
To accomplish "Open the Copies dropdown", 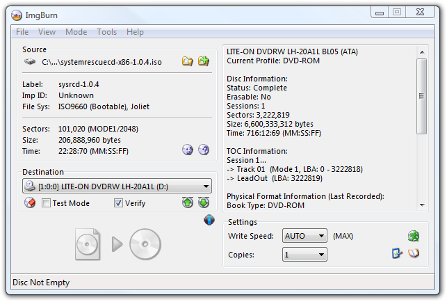I will [304, 254].
